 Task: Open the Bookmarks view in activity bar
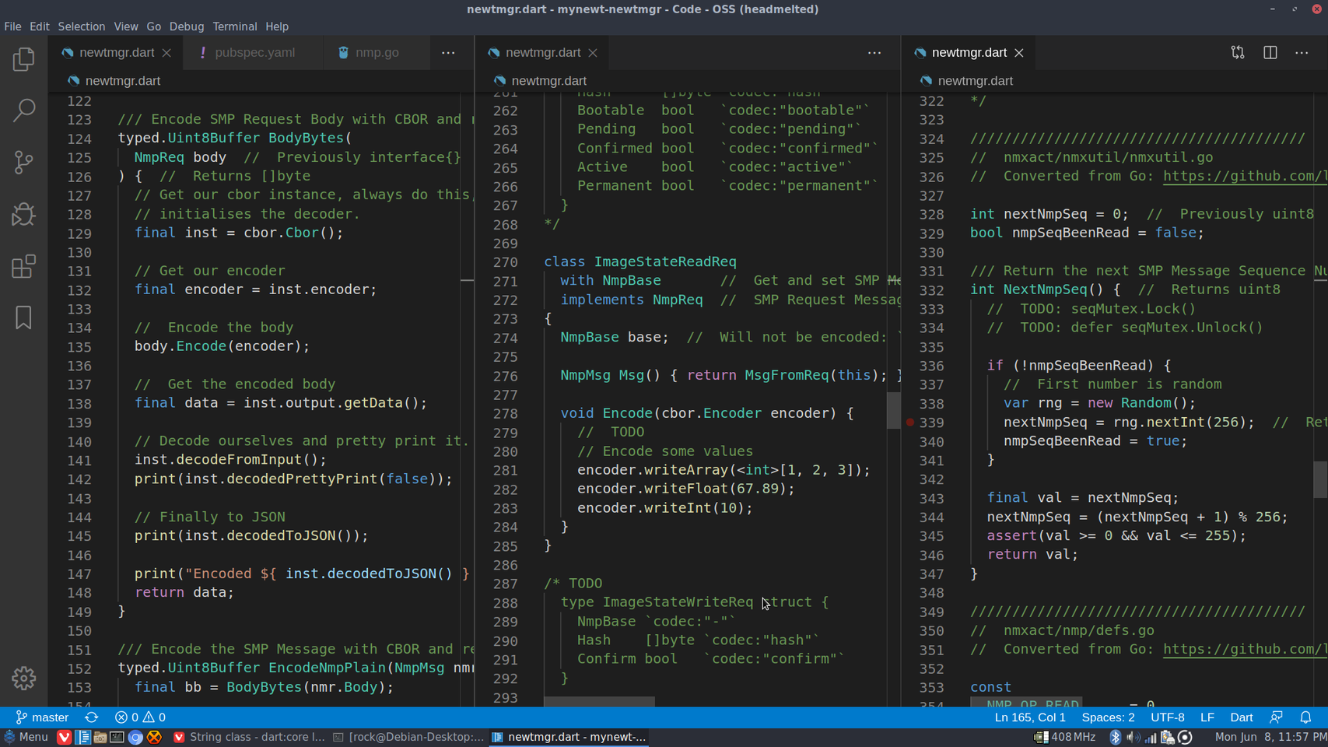point(23,317)
